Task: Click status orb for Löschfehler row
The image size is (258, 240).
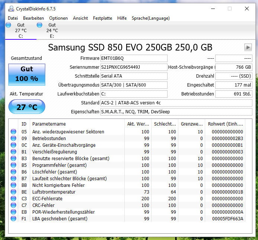Action: tap(13, 172)
